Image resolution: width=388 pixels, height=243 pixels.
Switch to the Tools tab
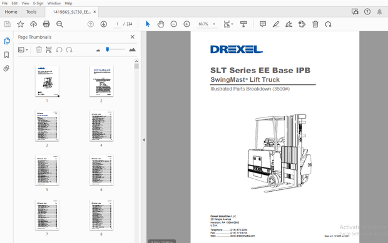coord(31,12)
